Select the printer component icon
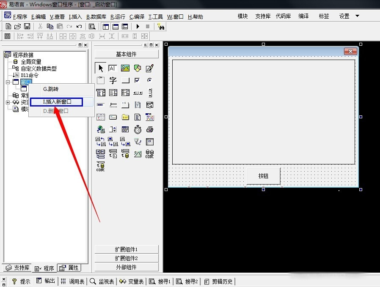 point(150,129)
